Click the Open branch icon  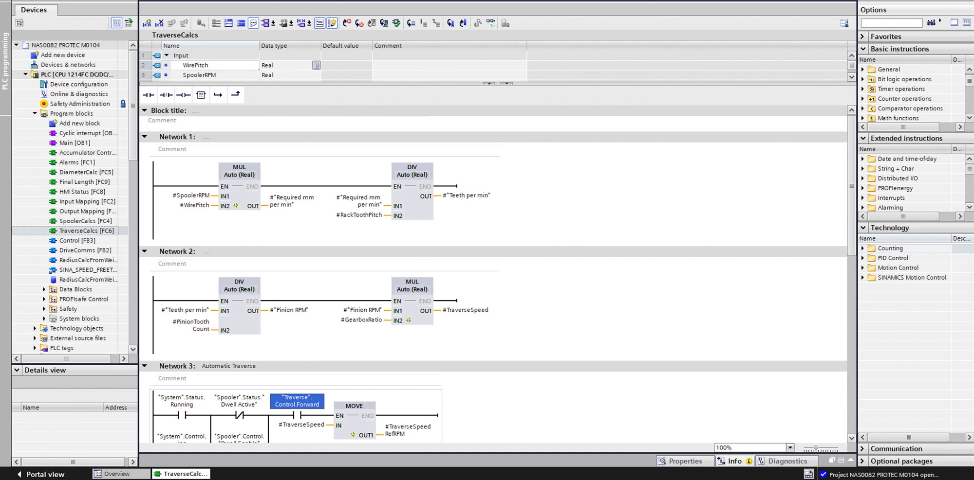[218, 95]
